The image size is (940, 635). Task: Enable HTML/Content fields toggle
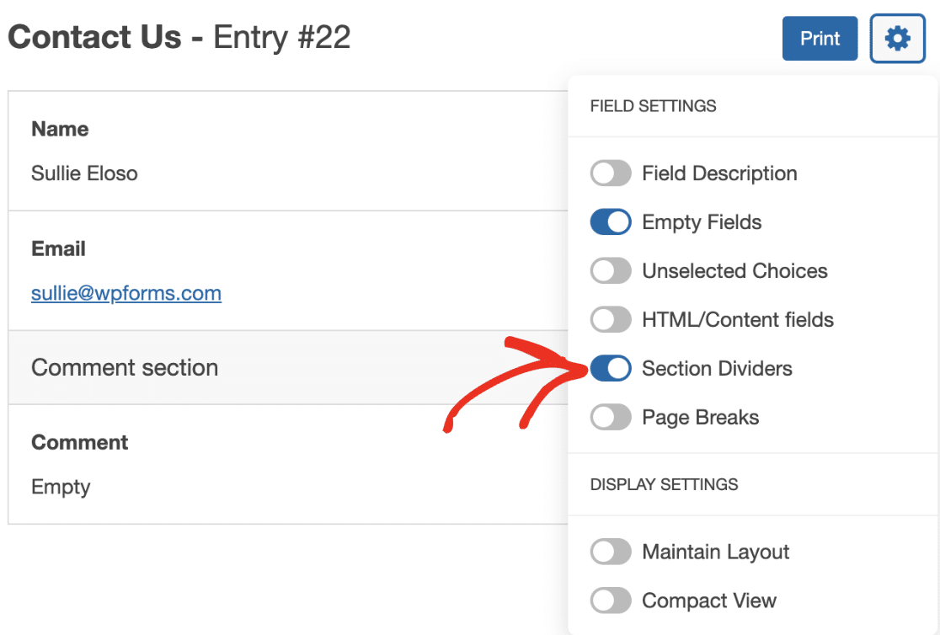pos(611,319)
